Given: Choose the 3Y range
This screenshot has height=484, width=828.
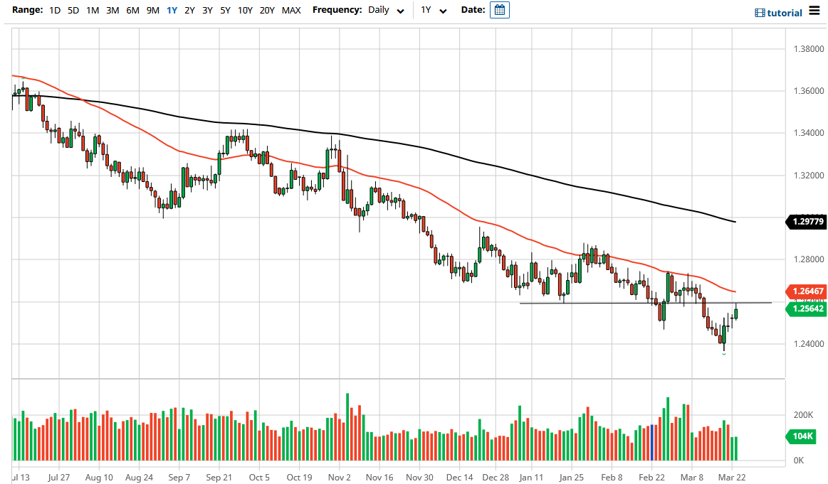Looking at the screenshot, I should click(207, 10).
